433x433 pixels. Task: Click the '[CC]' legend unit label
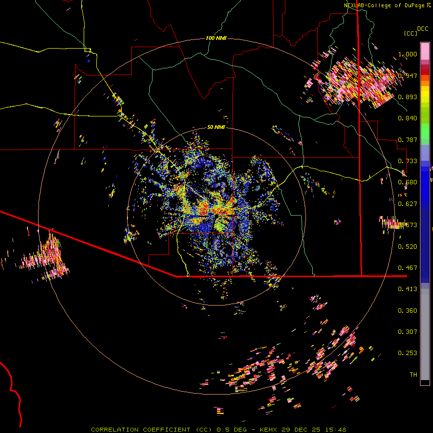click(410, 33)
